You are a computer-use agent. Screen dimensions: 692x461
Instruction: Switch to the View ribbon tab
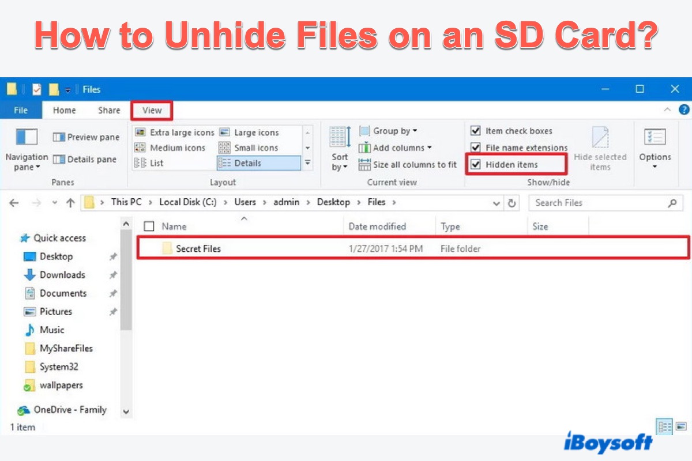pyautogui.click(x=152, y=111)
